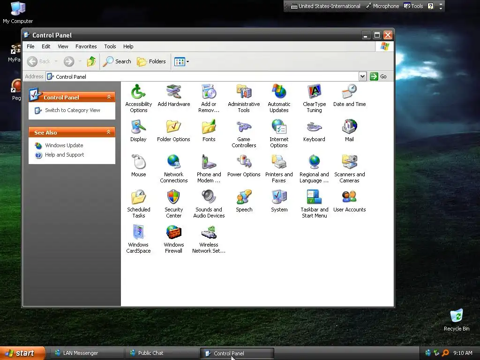Image resolution: width=480 pixels, height=360 pixels.
Task: Click the language bar Help icon
Action: [430, 6]
